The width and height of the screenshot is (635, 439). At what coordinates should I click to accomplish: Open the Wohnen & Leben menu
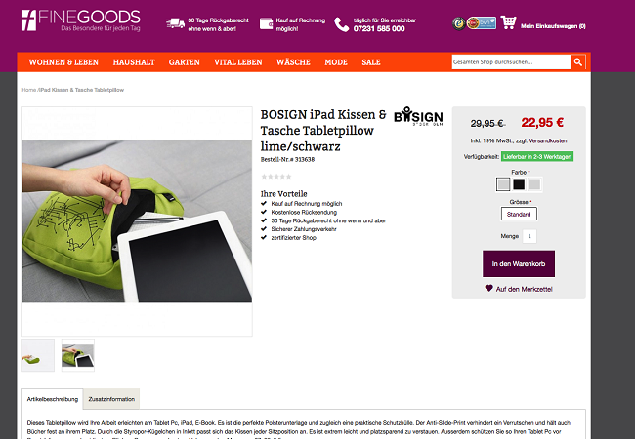coord(63,62)
